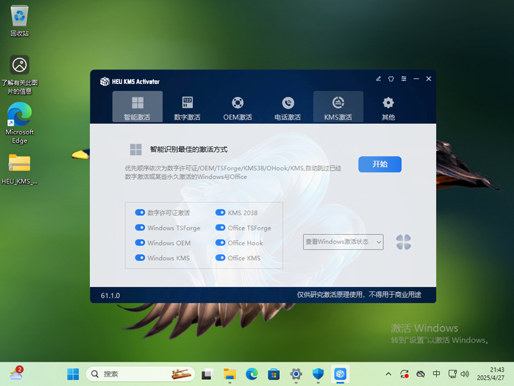Switch to the 数字激活 tab

[x=187, y=108]
